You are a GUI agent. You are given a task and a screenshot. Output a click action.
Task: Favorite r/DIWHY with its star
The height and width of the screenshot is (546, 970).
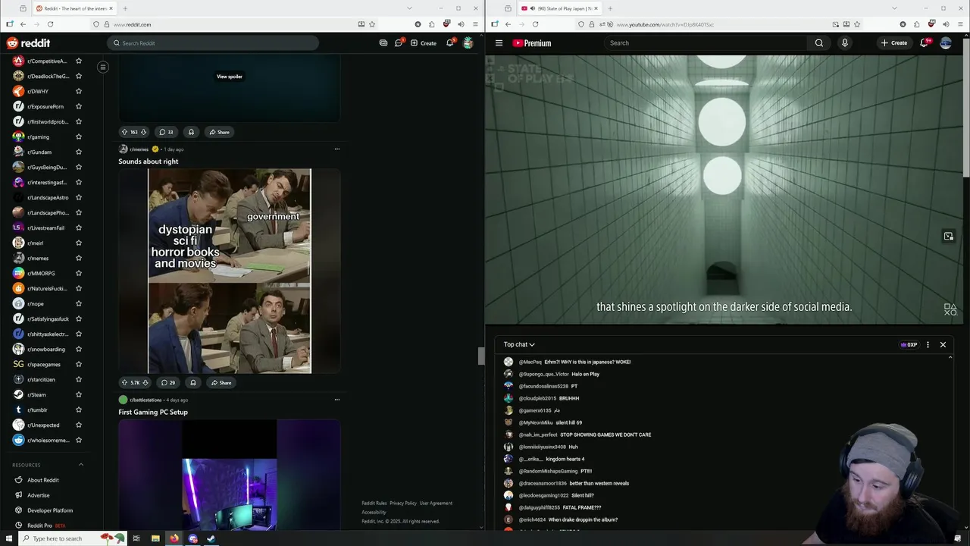79,91
